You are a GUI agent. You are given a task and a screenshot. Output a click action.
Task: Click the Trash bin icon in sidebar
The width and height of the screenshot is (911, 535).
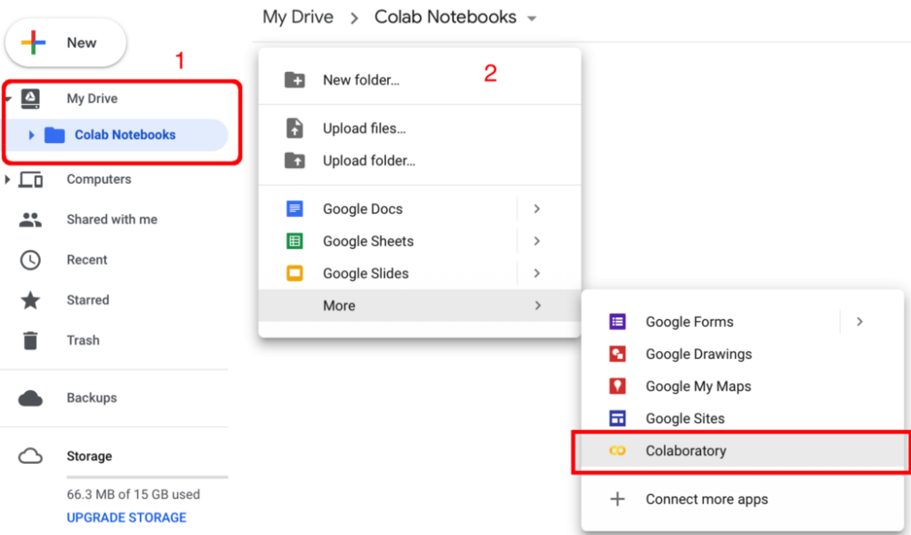point(30,340)
